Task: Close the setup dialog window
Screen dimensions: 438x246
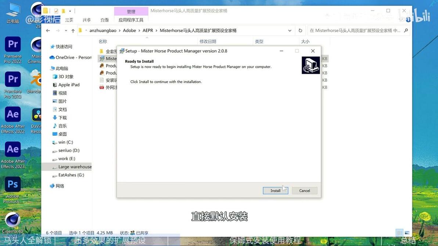Action: (x=313, y=51)
